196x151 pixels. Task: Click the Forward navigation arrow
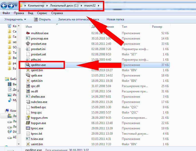[11, 5]
